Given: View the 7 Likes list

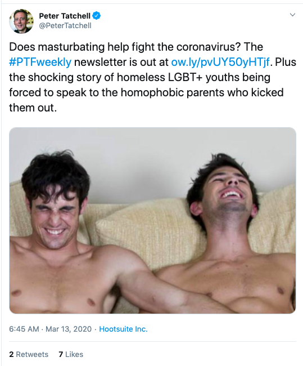Looking at the screenshot, I should (x=71, y=354).
